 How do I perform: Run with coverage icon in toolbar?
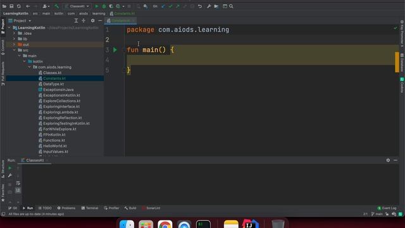(x=111, y=6)
